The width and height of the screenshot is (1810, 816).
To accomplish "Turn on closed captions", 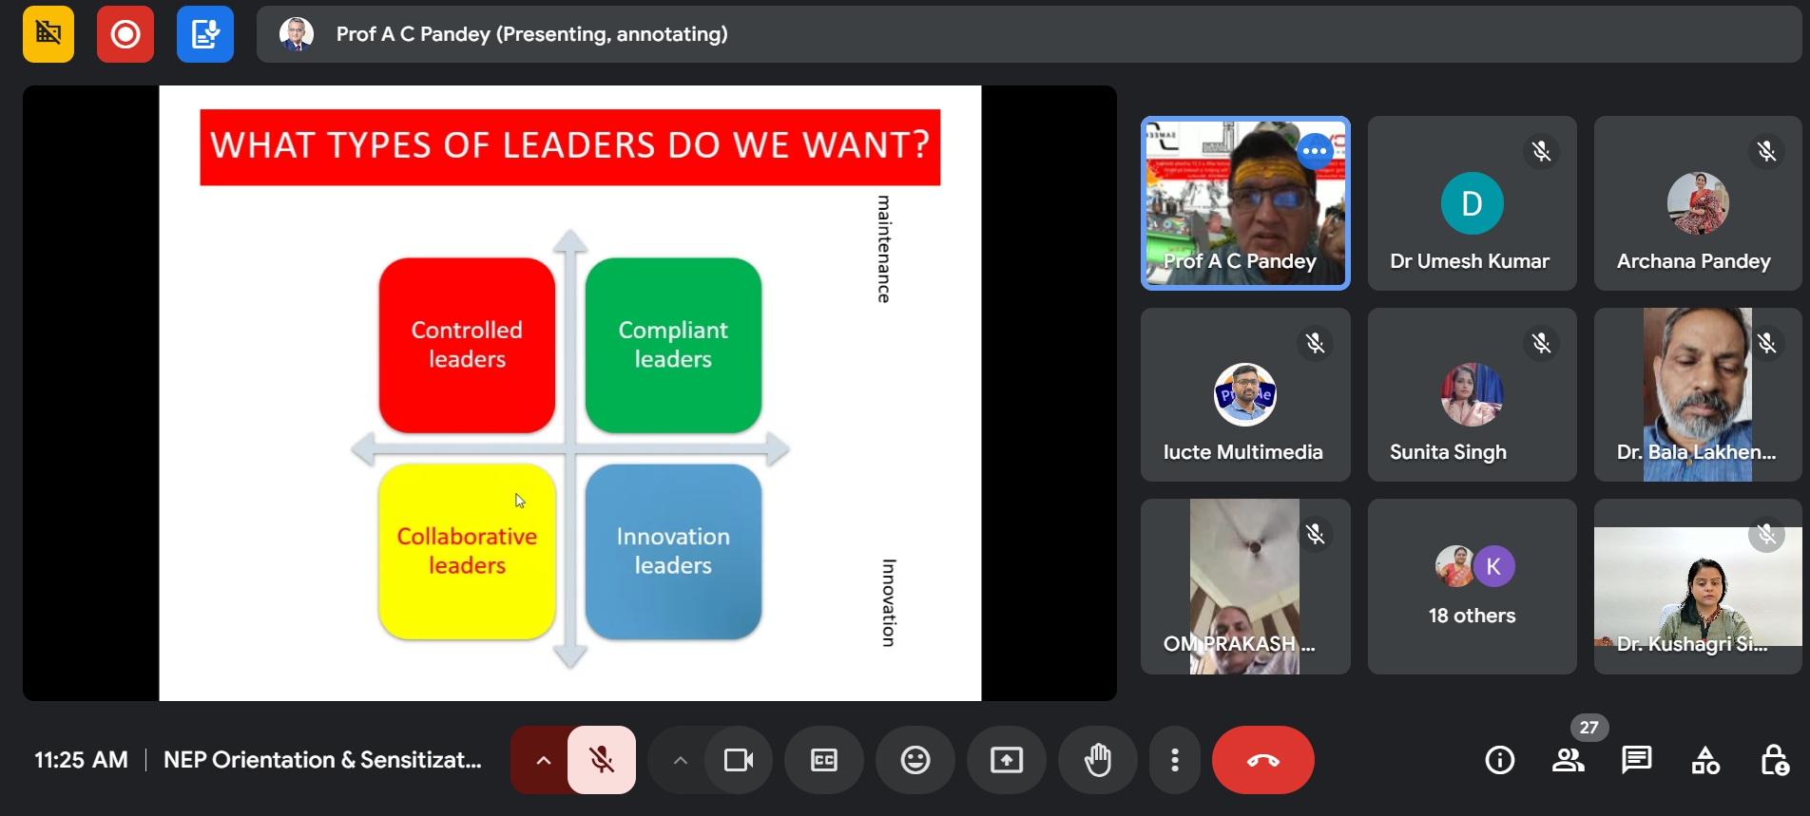I will coord(823,760).
